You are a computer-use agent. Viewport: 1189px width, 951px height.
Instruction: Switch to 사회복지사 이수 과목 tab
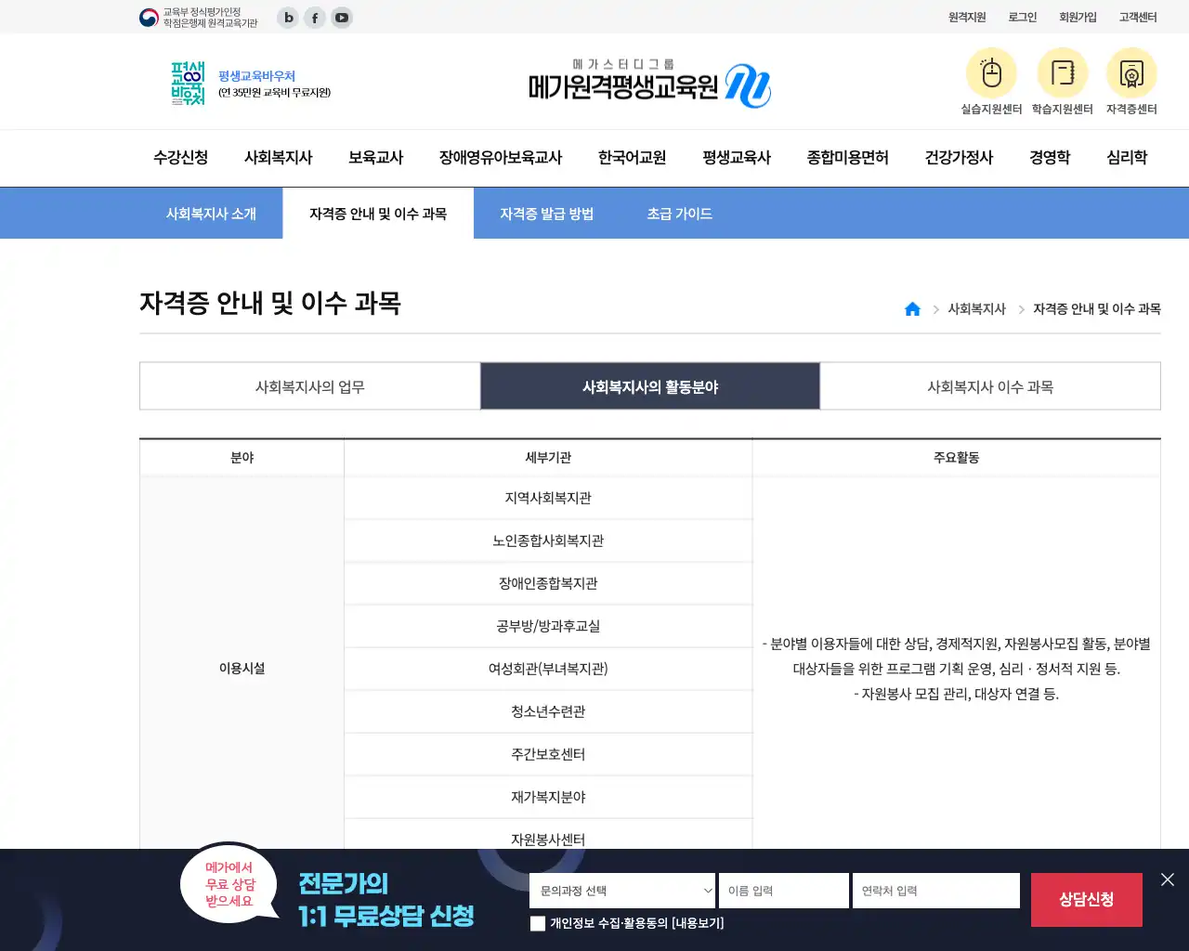[x=990, y=386]
